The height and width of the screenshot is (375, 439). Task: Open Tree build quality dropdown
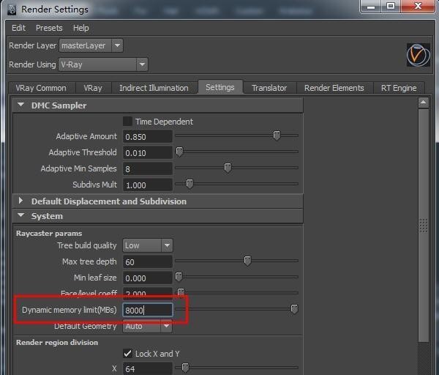pos(147,245)
